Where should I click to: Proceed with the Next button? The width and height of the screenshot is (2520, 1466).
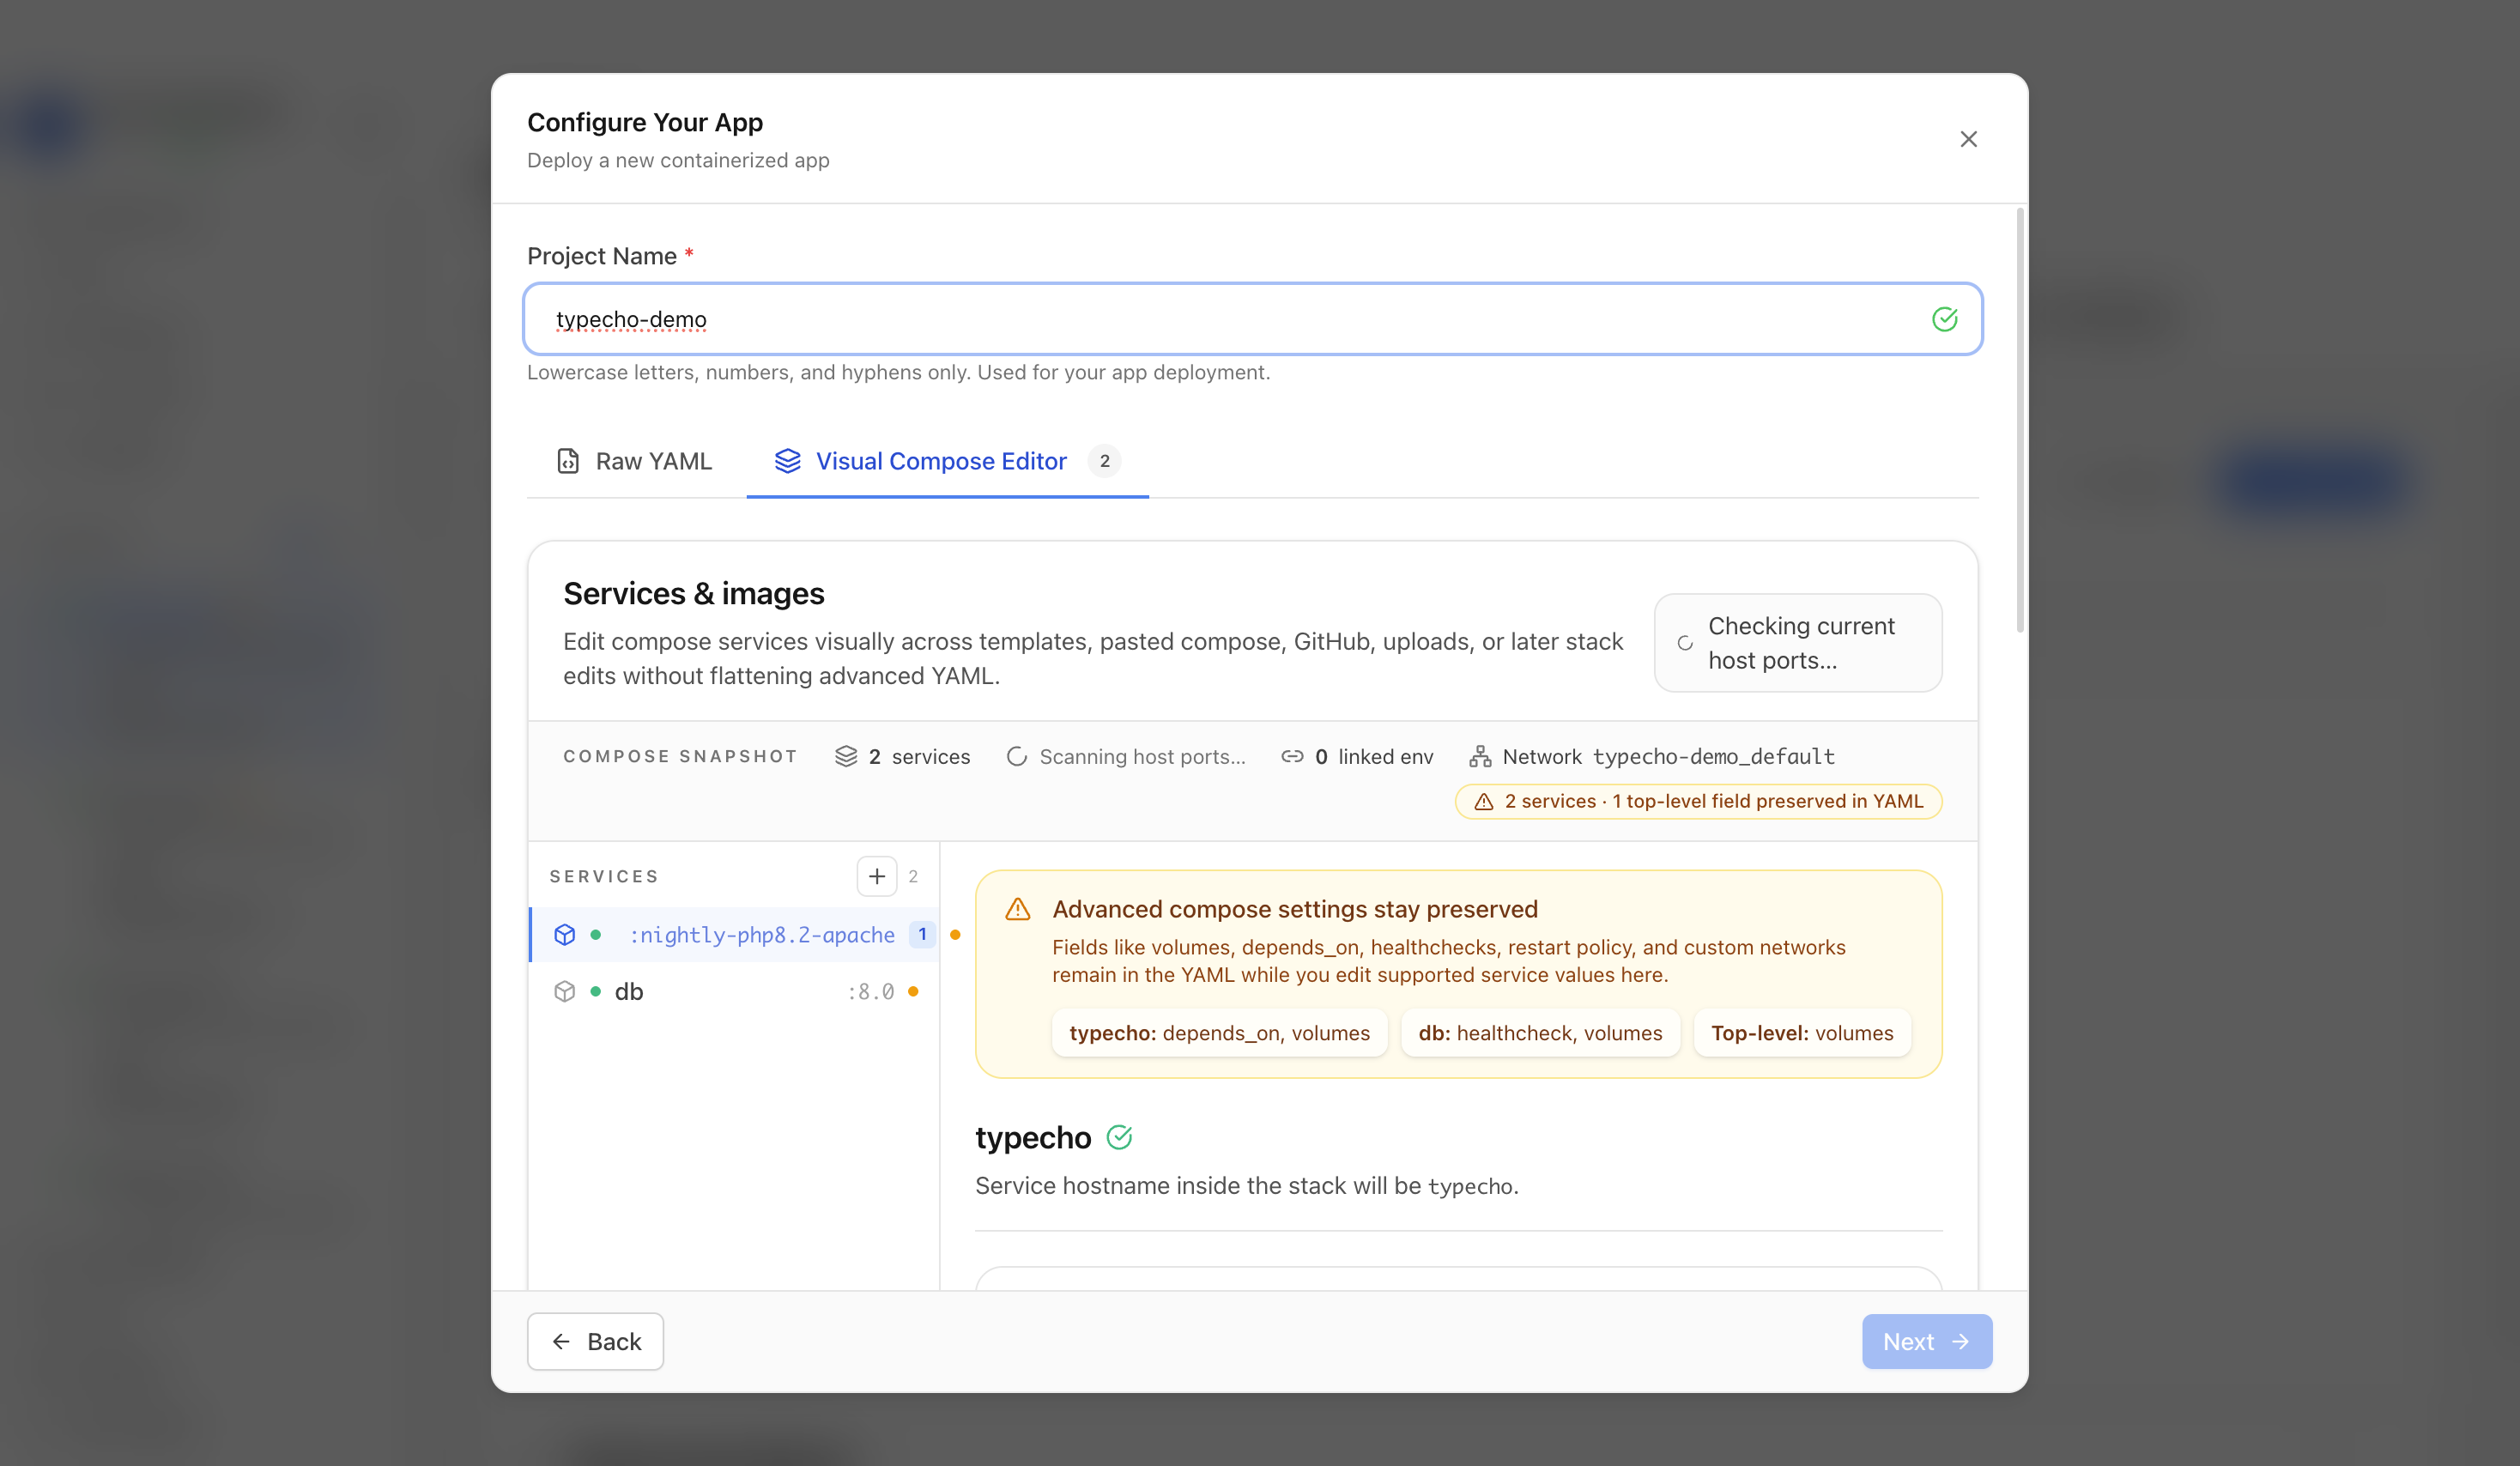click(x=1926, y=1341)
